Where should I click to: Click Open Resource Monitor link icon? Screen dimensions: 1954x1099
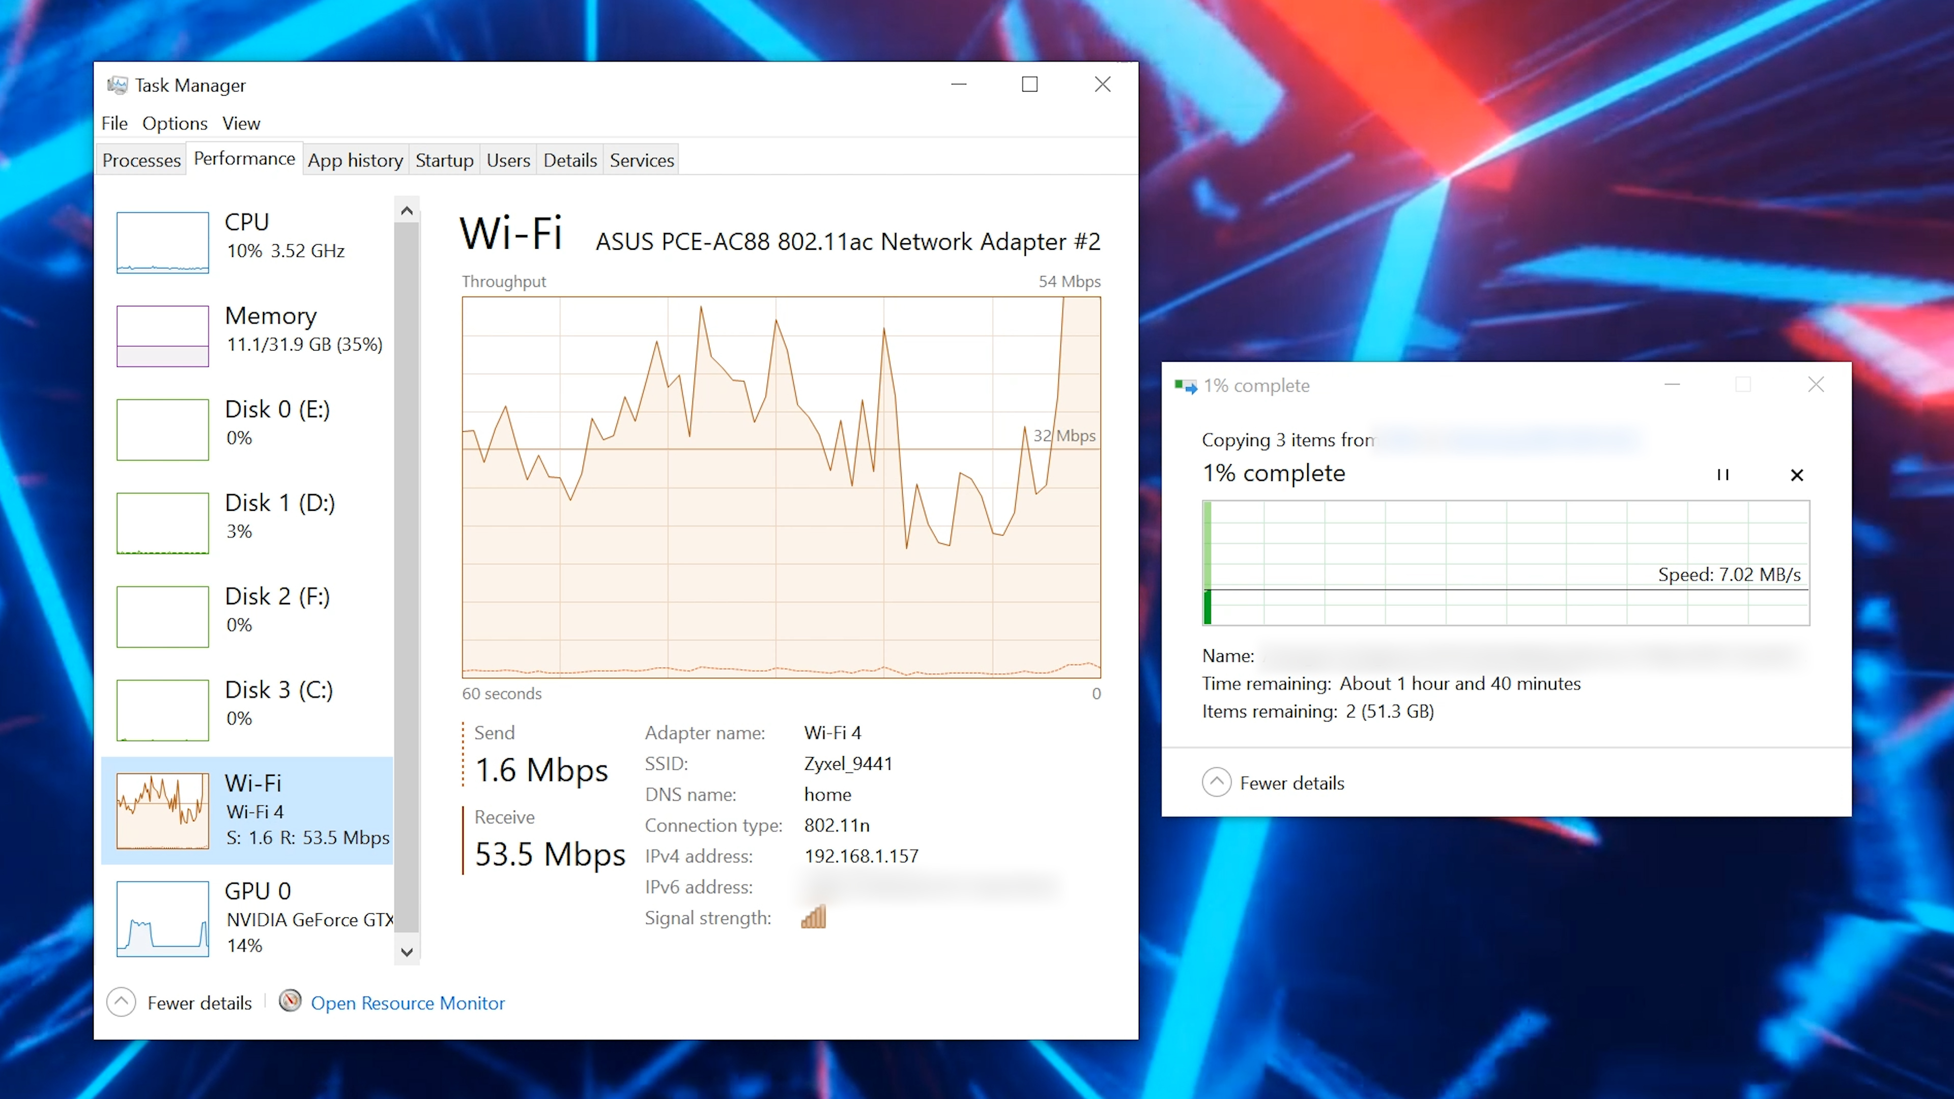[290, 1002]
